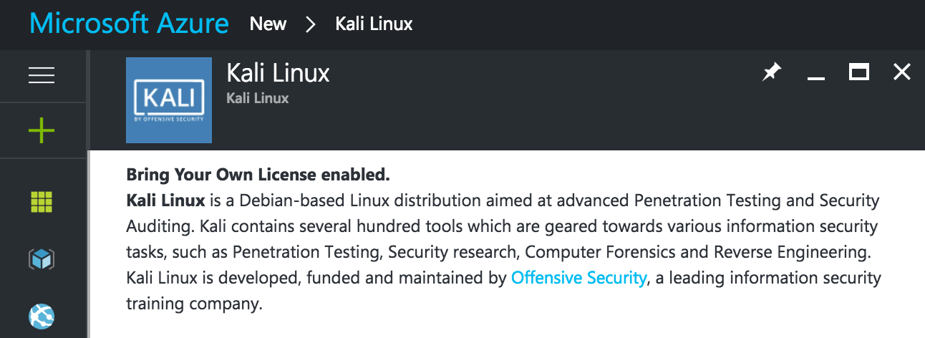The height and width of the screenshot is (338, 925).
Task: Click the gray Kali Linux subtitle
Action: tap(258, 98)
